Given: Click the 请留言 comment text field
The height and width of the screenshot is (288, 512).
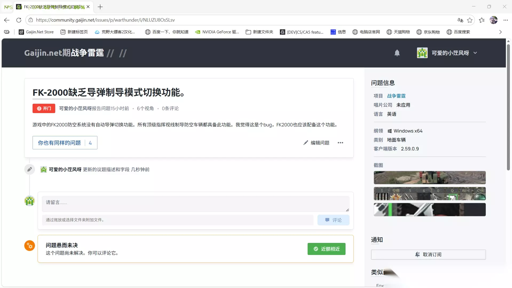Looking at the screenshot, I should [x=196, y=204].
